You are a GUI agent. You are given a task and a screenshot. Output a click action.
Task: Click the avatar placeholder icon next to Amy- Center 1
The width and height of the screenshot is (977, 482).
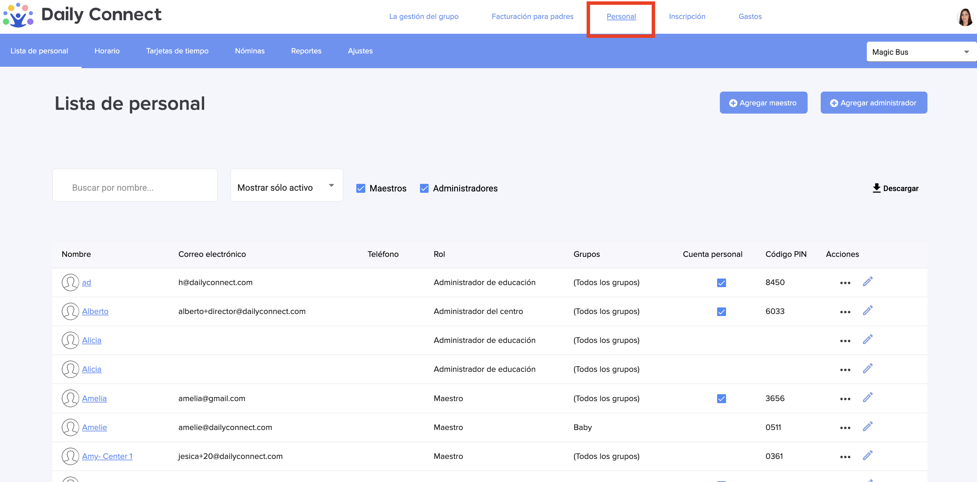[x=70, y=456]
